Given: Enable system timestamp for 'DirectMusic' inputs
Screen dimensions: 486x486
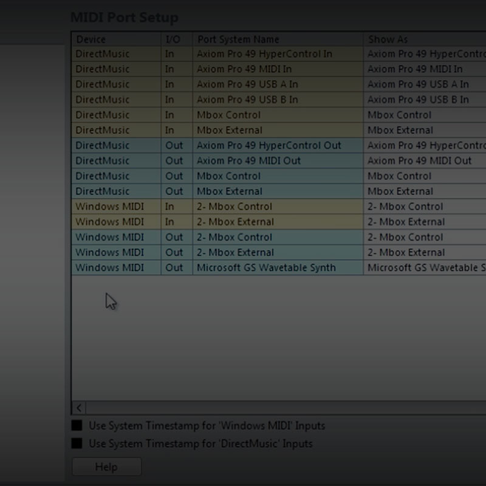Looking at the screenshot, I should pyautogui.click(x=77, y=443).
